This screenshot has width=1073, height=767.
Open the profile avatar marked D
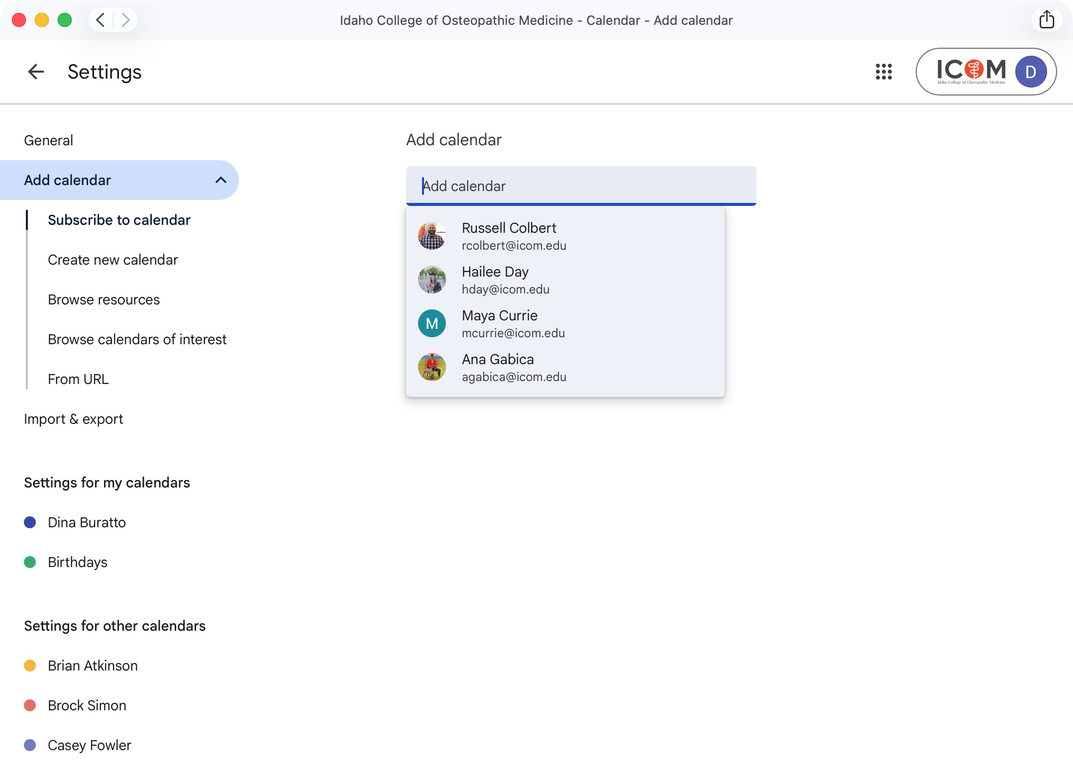point(1031,72)
